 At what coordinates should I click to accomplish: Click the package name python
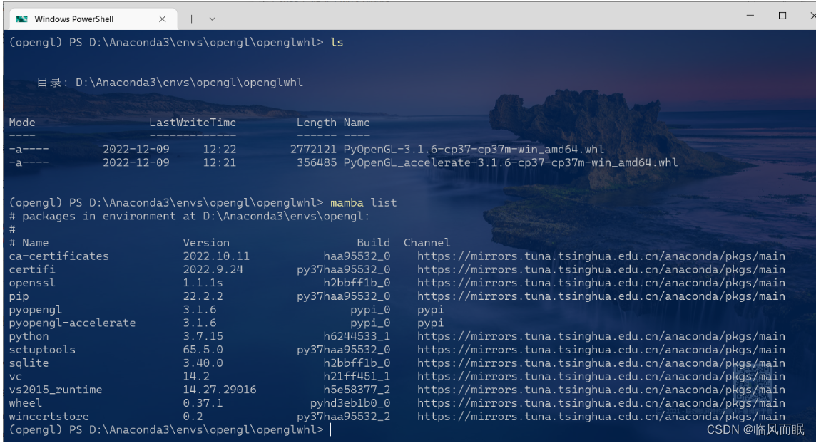[29, 337]
